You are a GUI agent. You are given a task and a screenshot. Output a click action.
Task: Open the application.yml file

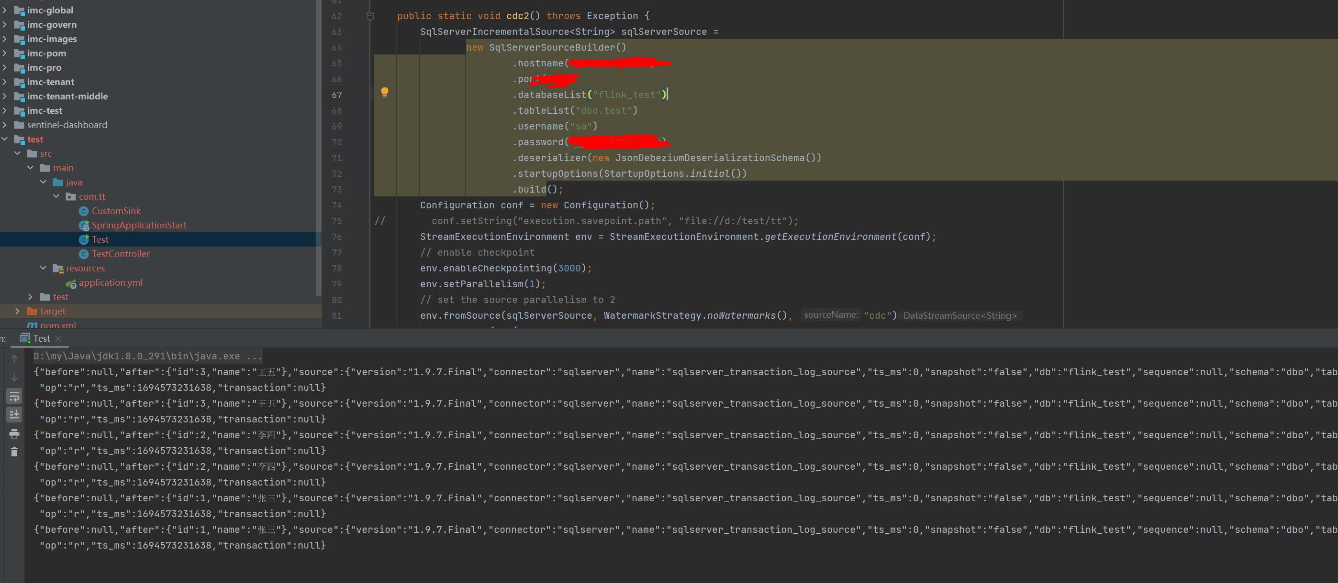[x=110, y=283]
